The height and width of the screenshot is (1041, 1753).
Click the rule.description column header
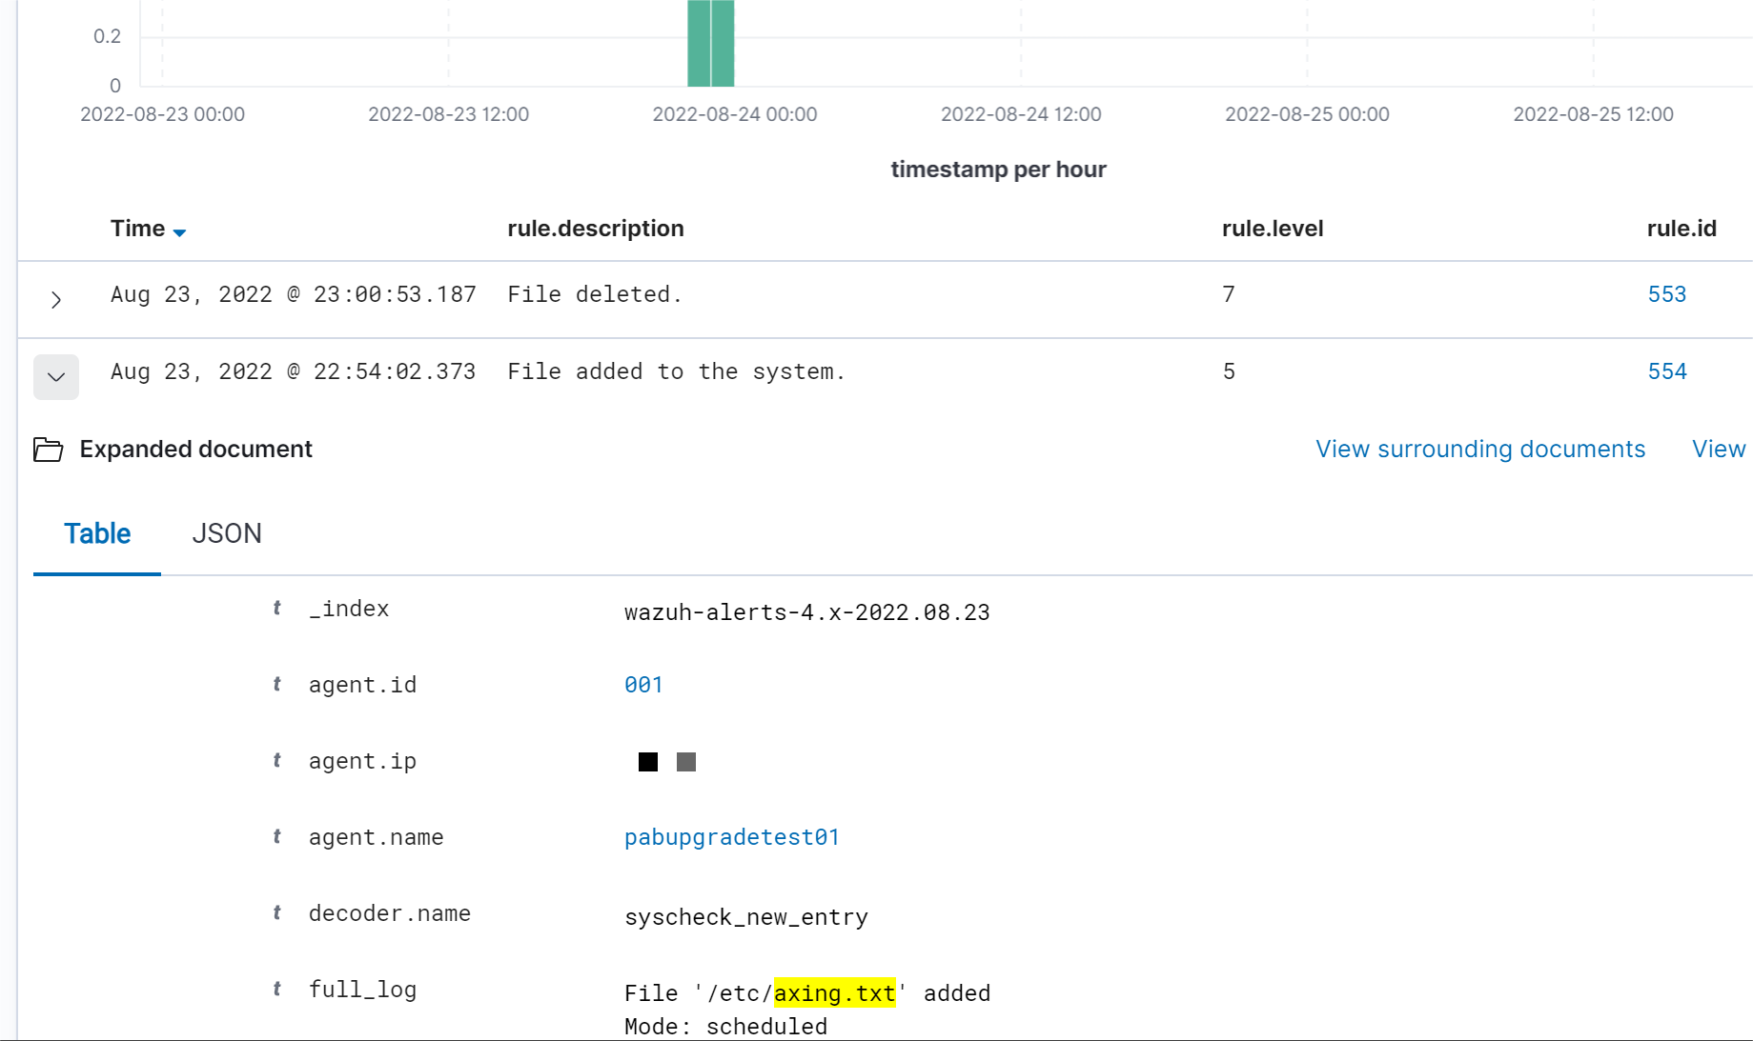596,229
